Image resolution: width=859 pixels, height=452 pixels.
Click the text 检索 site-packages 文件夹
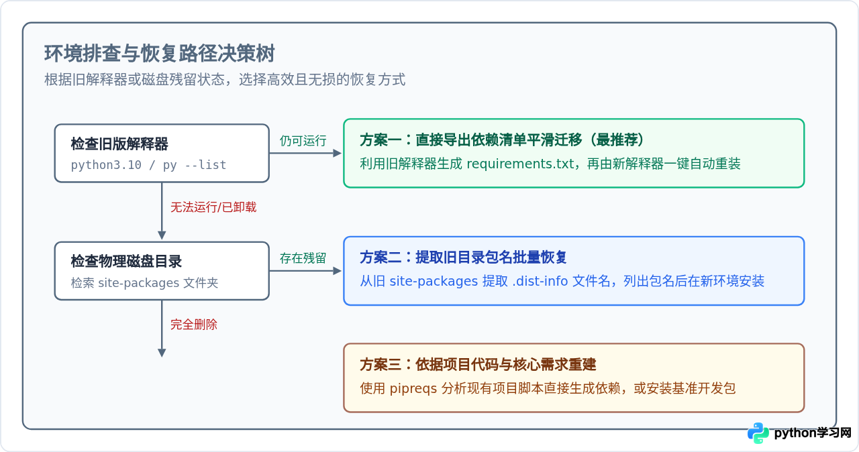[x=144, y=283]
